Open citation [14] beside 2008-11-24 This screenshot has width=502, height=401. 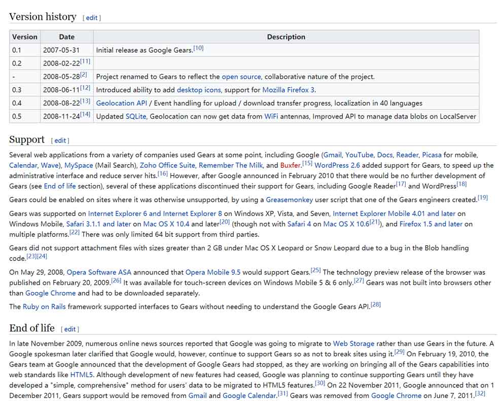click(85, 114)
